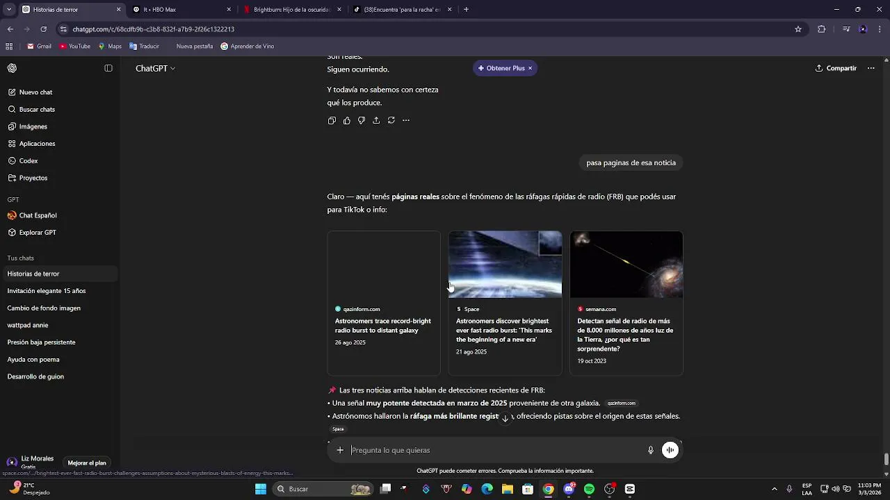The height and width of the screenshot is (500, 890).
Task: Open Explorar GPT
Action: 59,233
